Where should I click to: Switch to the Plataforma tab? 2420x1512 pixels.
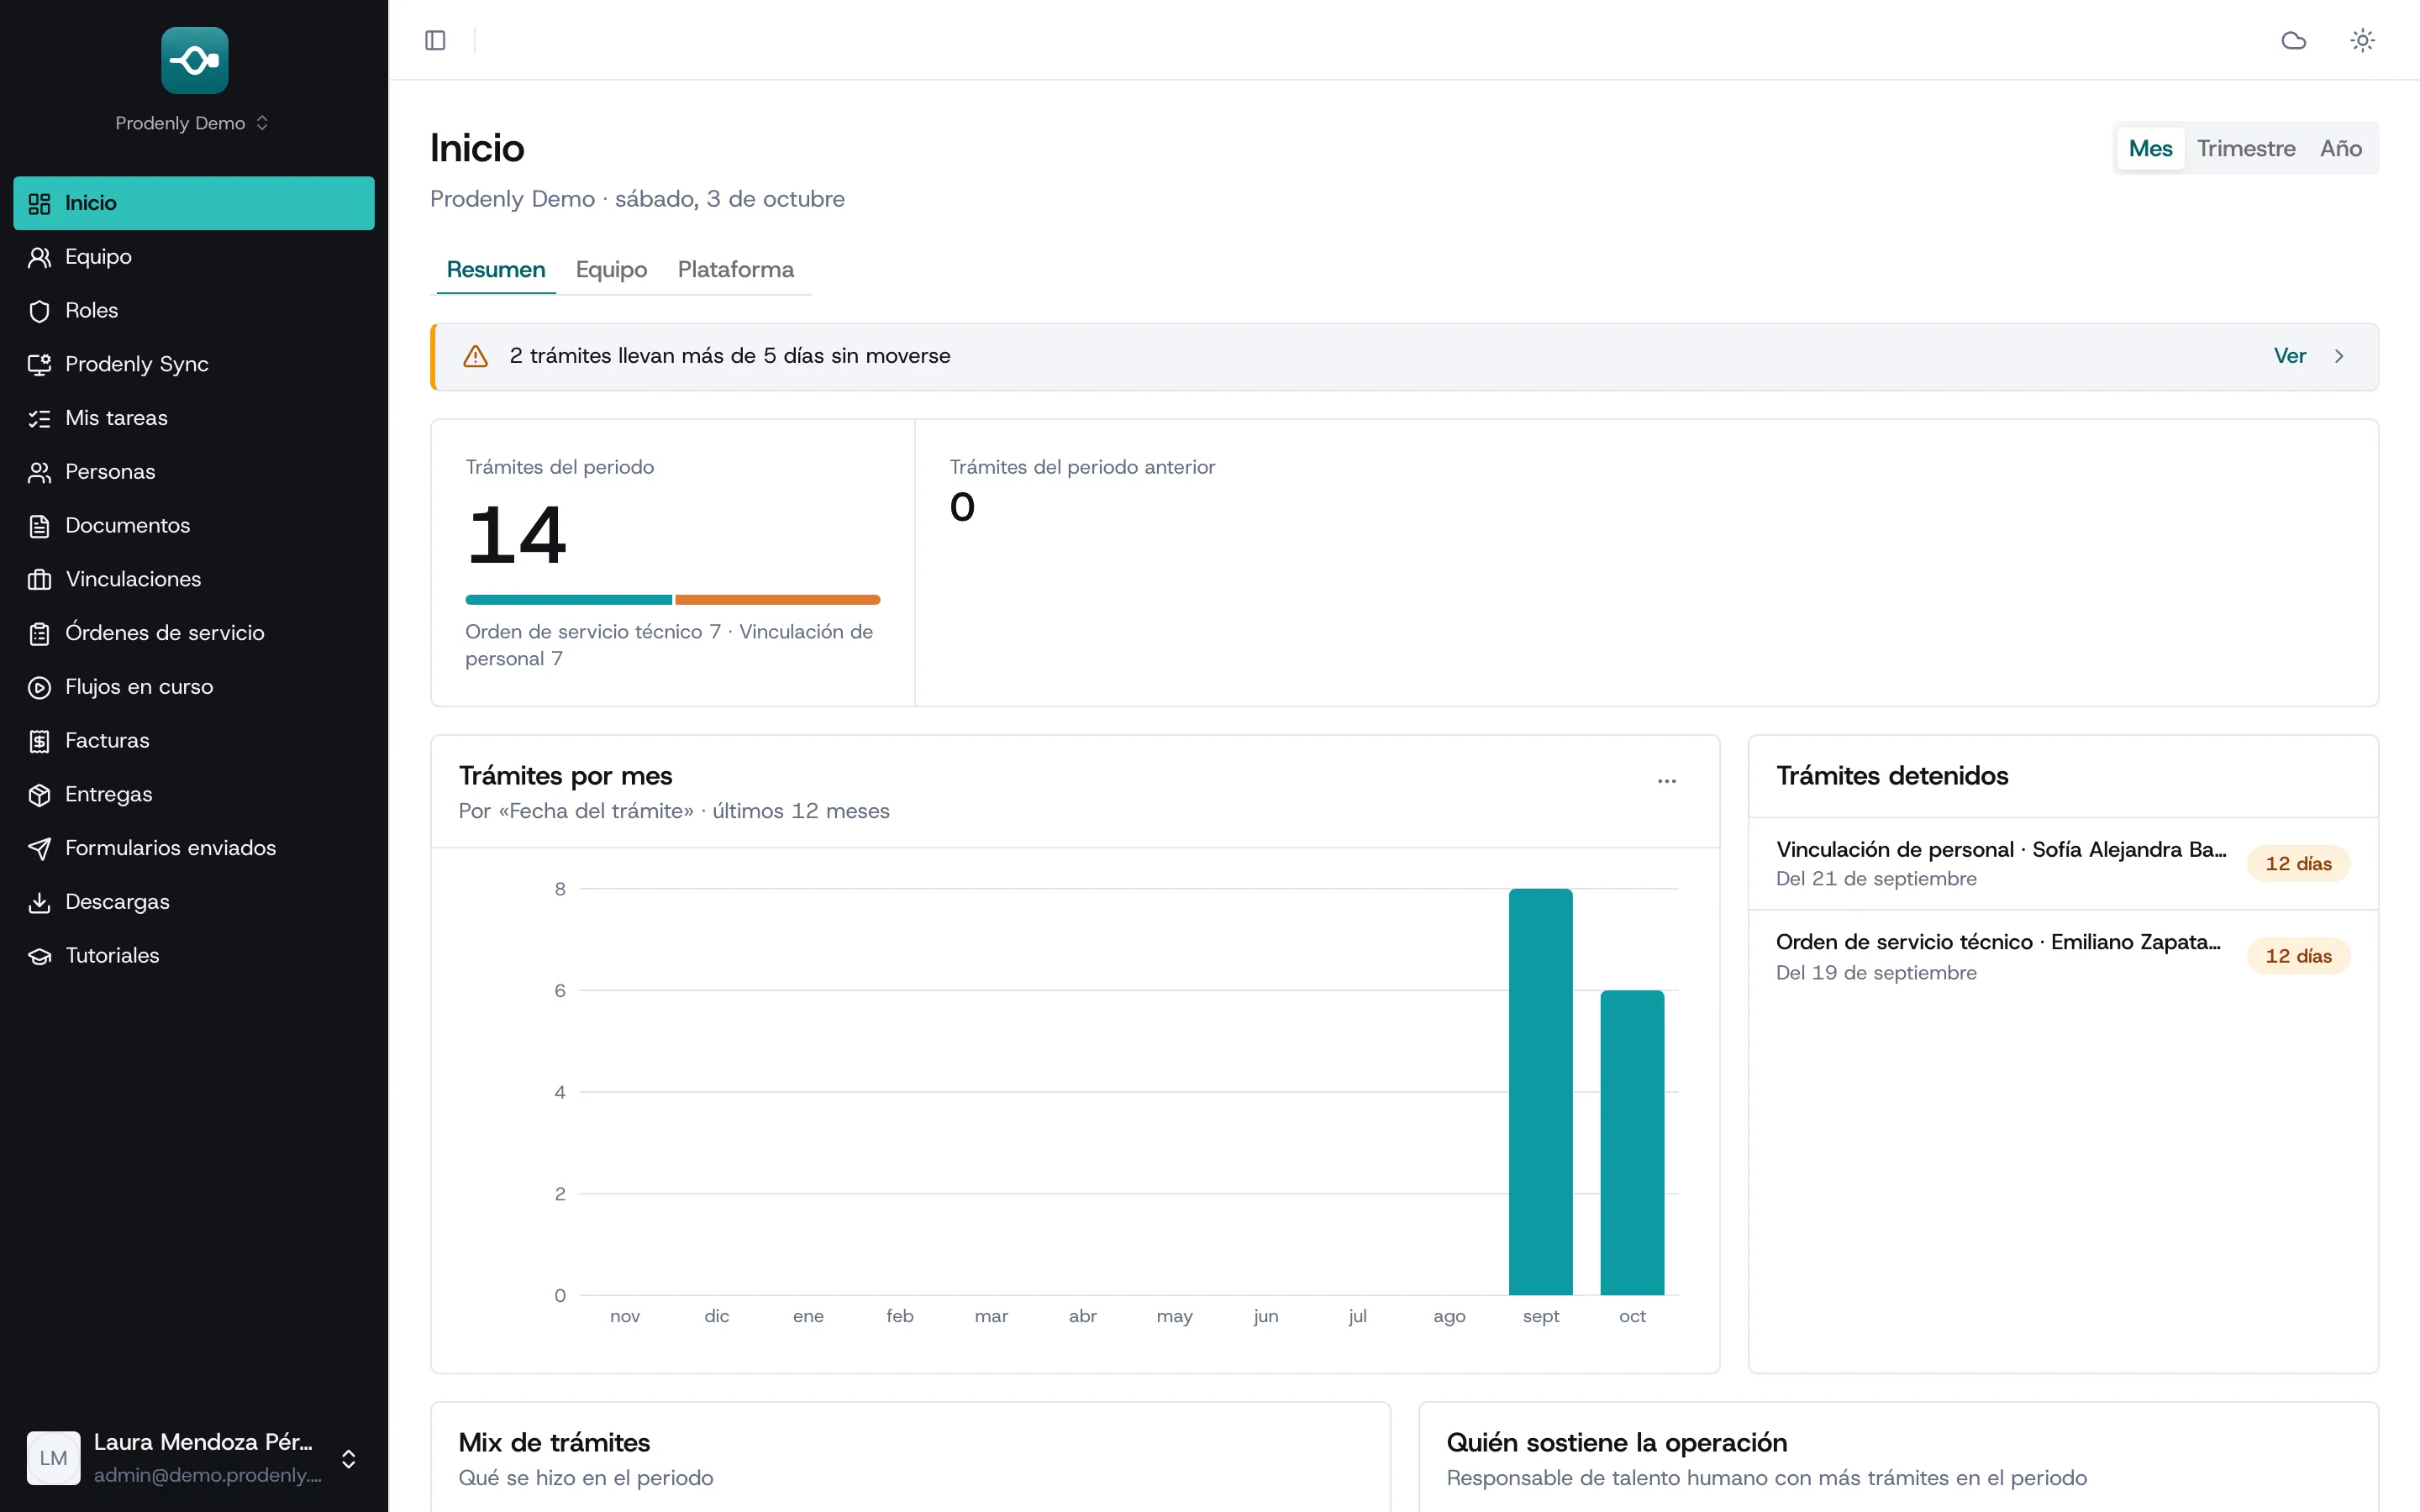735,270
